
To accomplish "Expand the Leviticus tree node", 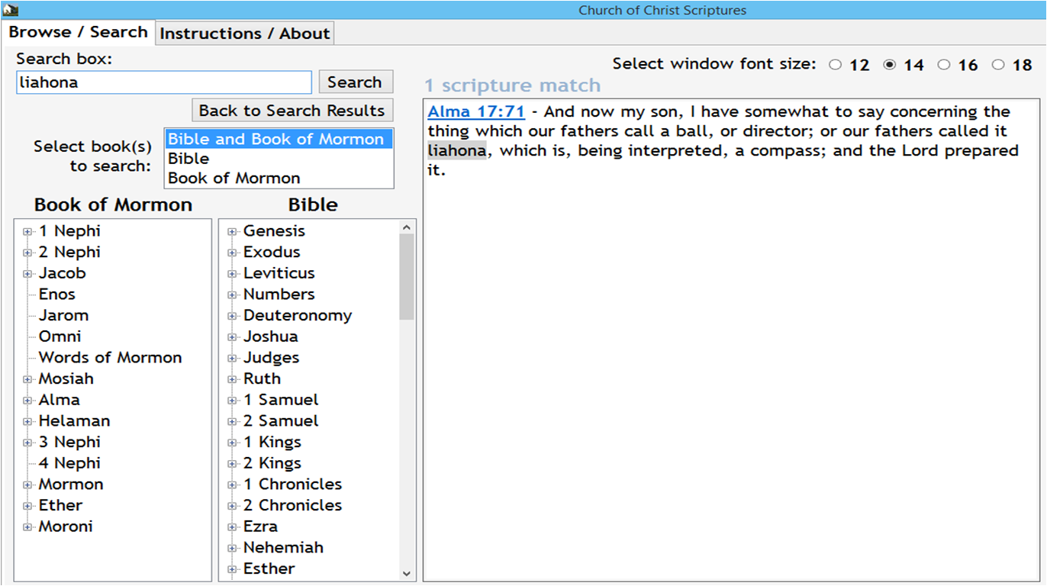I will pos(233,274).
